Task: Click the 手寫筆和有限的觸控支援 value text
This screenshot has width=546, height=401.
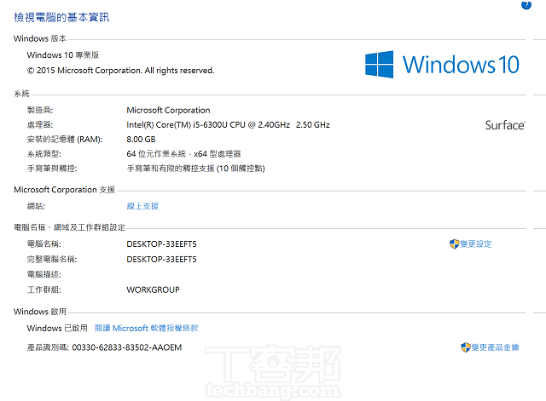Action: (x=195, y=169)
